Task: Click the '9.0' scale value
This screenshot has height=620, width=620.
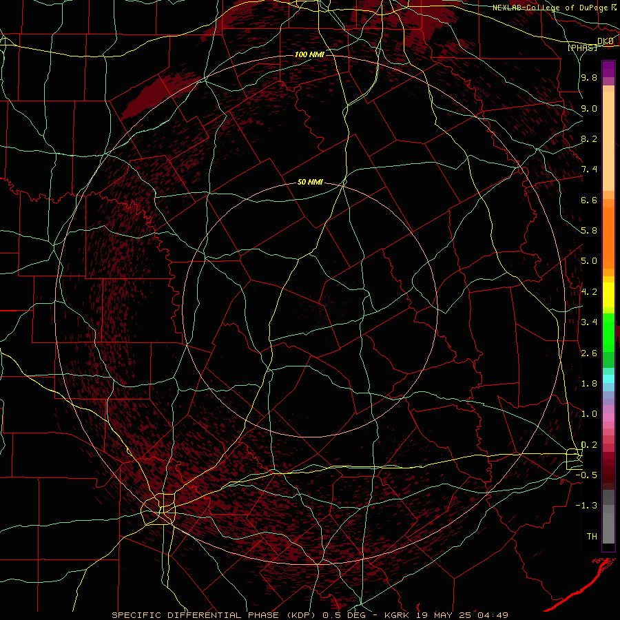Action: [x=589, y=108]
